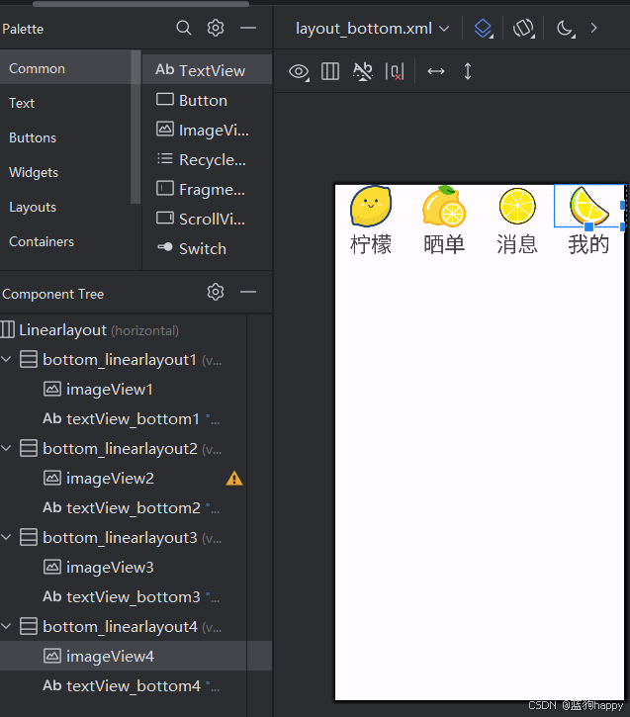Viewport: 630px width, 717px height.
Task: Search the Palette with magnifier icon
Action: coord(184,28)
